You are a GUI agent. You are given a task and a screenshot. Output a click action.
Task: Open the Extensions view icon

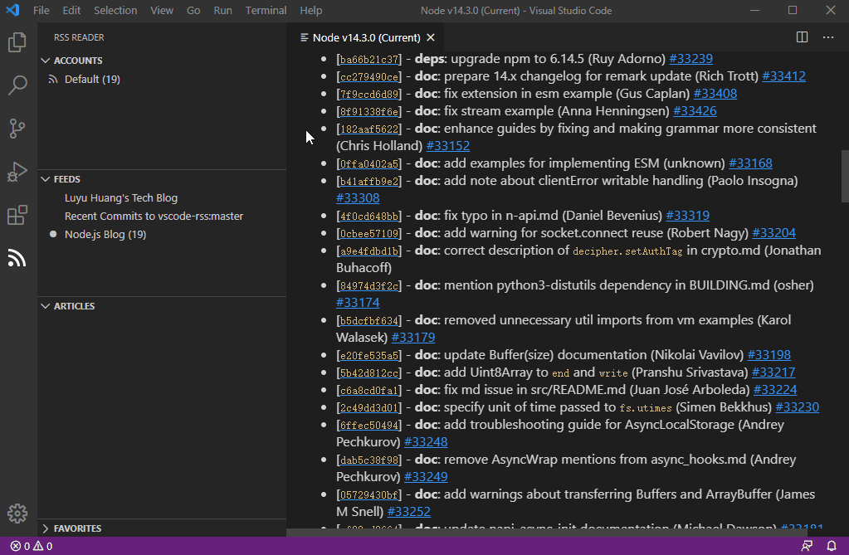click(x=17, y=216)
